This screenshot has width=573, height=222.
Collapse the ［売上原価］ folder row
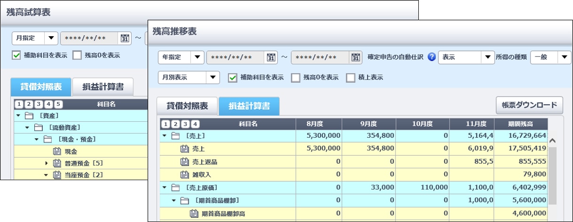(x=165, y=188)
